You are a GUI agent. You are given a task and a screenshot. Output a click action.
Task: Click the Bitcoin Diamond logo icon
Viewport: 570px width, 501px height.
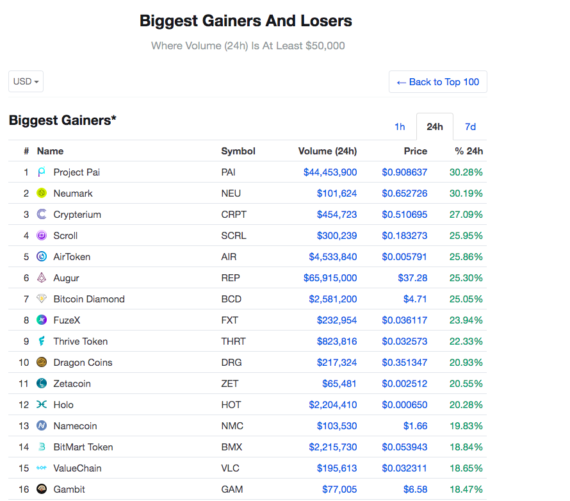coord(42,299)
